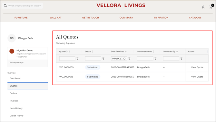
Task: Focus the Customer name filter field
Action: pos(145,59)
